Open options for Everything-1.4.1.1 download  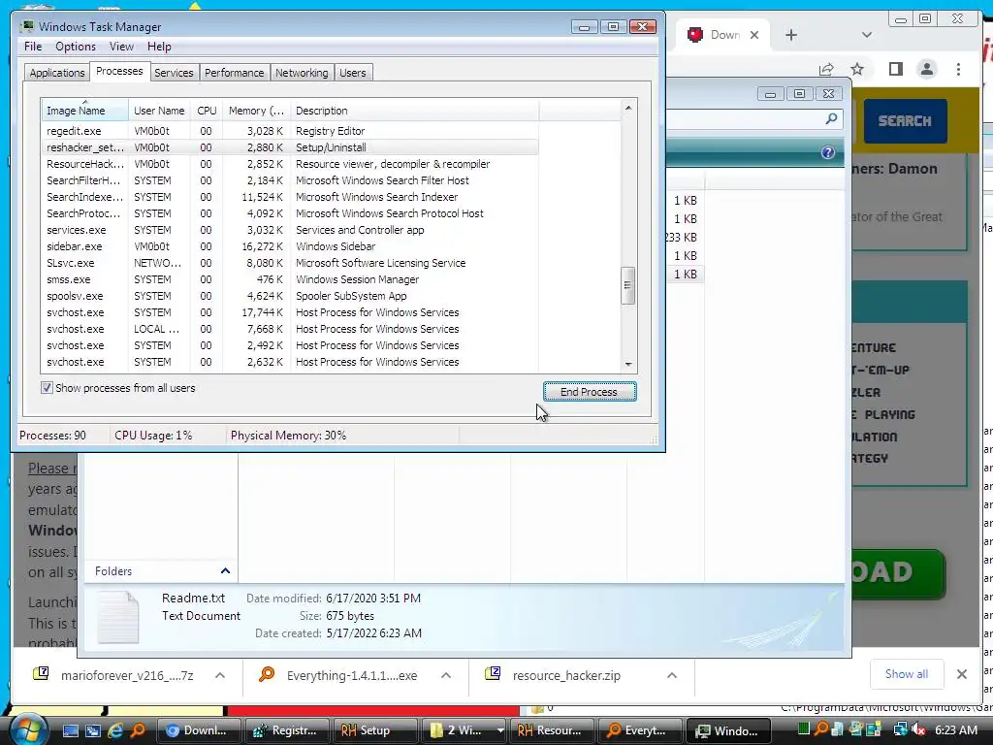[446, 675]
